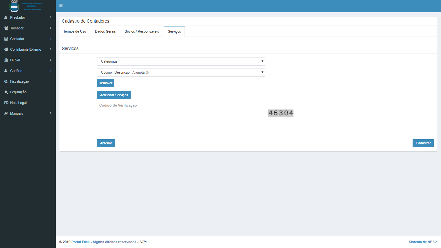Click the Tomador group icon

pos(6,28)
